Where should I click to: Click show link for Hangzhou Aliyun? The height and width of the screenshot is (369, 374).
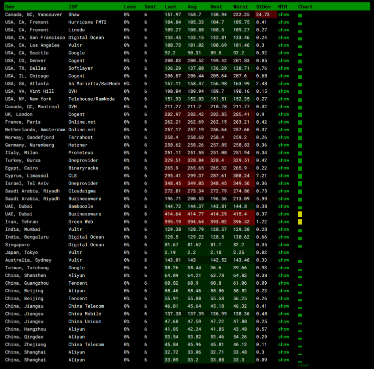click(283, 329)
